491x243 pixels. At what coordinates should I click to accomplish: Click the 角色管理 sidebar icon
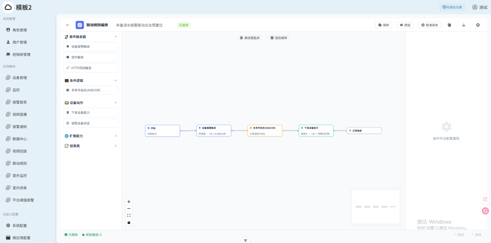(8, 30)
